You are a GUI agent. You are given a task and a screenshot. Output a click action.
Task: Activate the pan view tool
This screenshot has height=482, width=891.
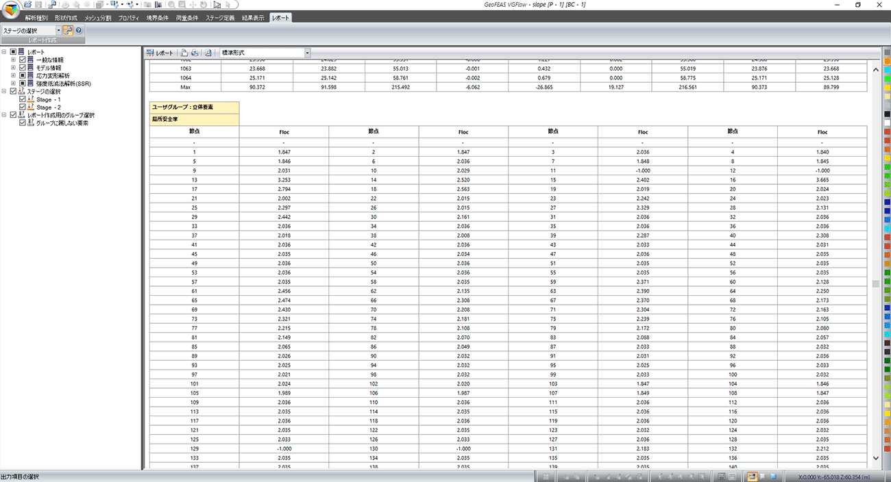click(x=193, y=4)
